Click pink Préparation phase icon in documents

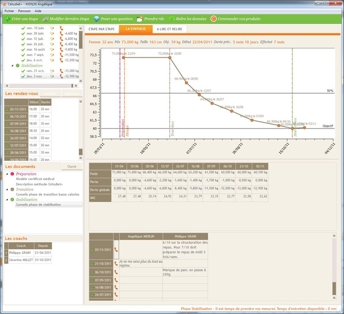coord(12,174)
